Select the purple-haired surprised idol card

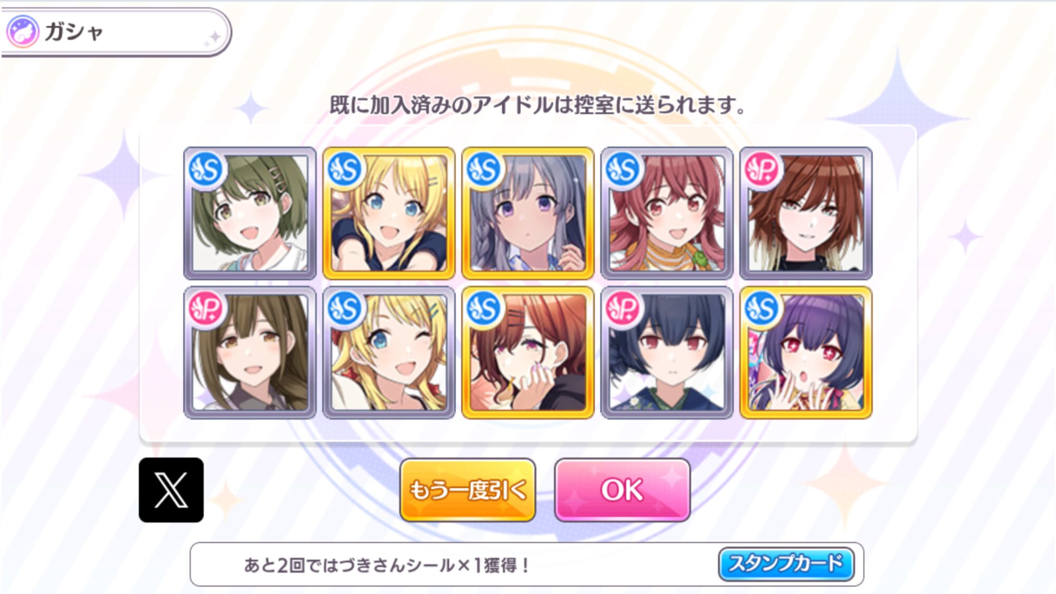(806, 353)
